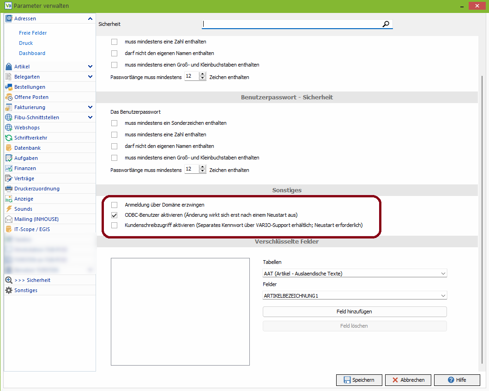Open the Tabellen dropdown list
Viewport: 489px width, 391px height.
(355, 274)
